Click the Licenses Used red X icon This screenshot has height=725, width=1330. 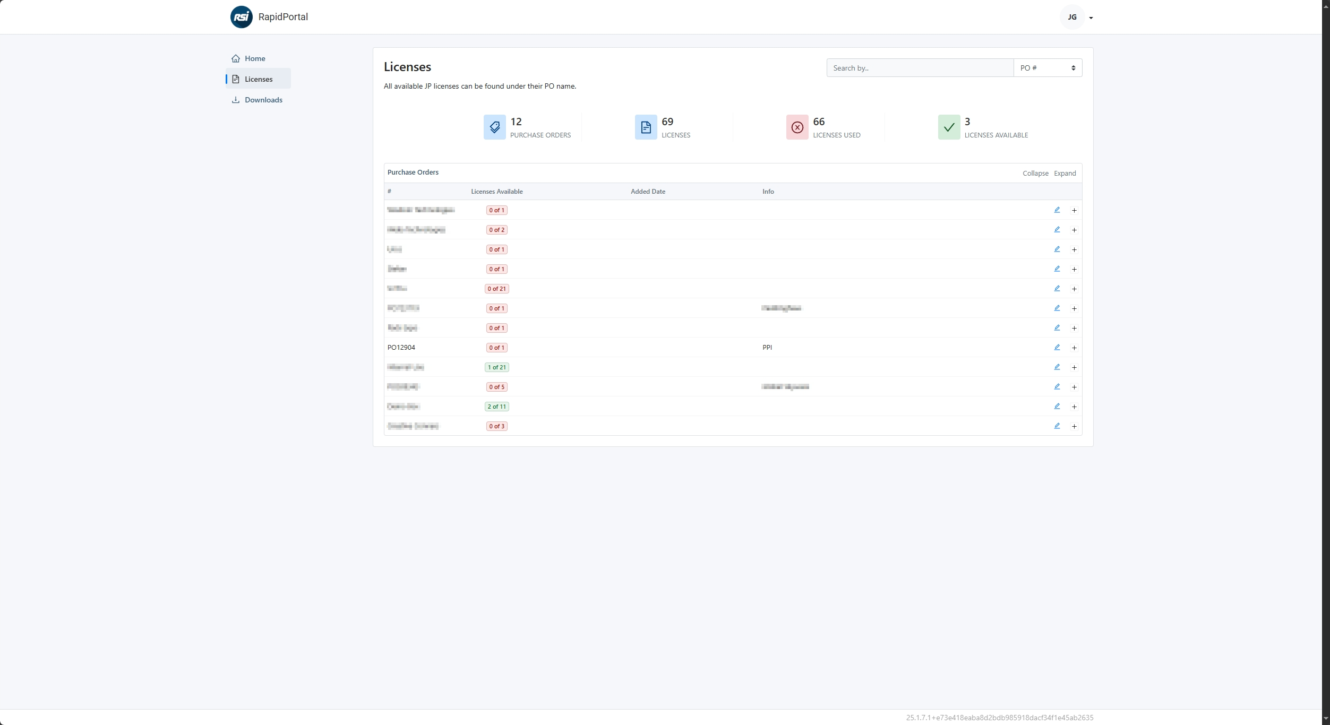(797, 127)
